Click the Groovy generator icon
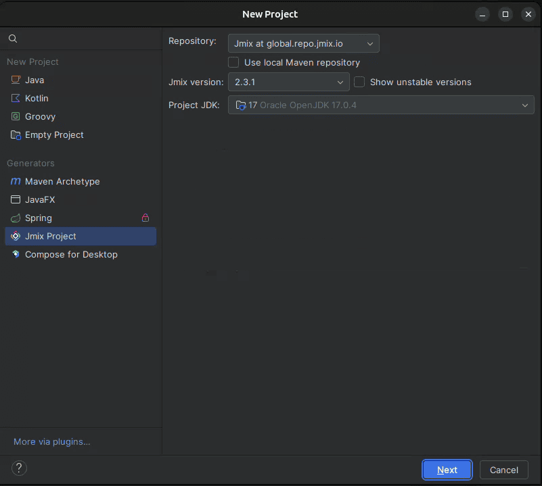Screen dimensions: 542x486 tap(16, 116)
